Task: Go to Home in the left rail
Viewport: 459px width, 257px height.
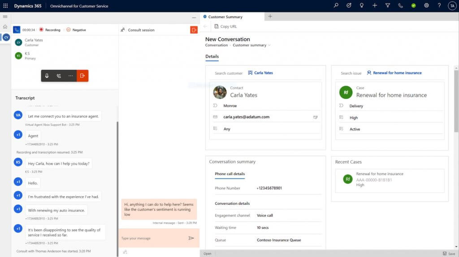Action: tap(5, 26)
